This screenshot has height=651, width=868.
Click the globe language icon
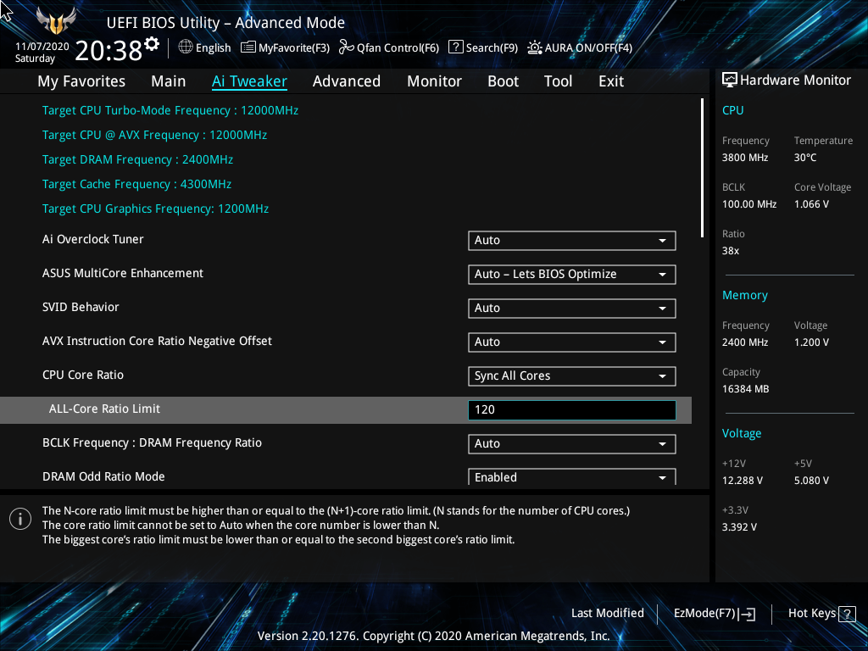point(186,47)
